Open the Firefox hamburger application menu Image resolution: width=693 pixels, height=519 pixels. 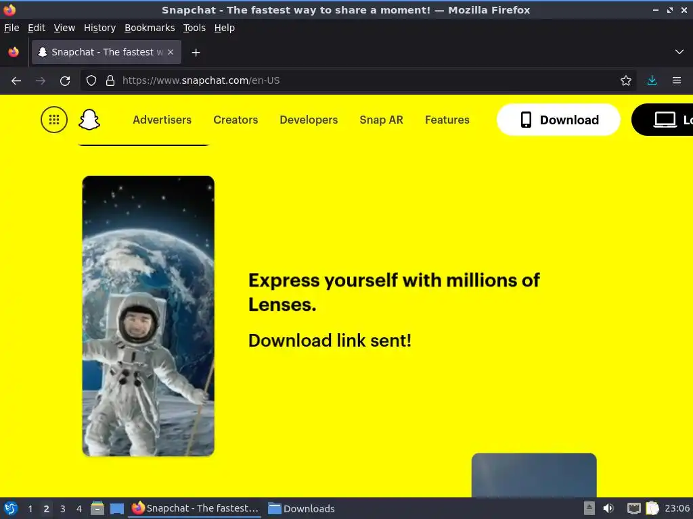tap(677, 81)
